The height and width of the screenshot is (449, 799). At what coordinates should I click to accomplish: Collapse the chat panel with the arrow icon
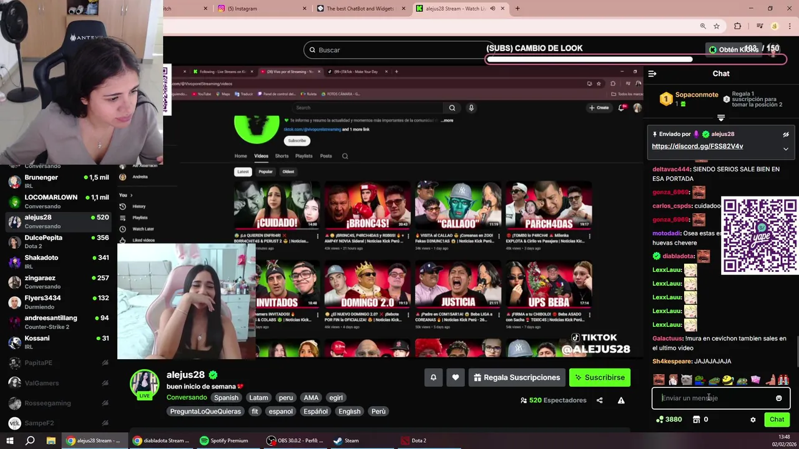tap(652, 74)
